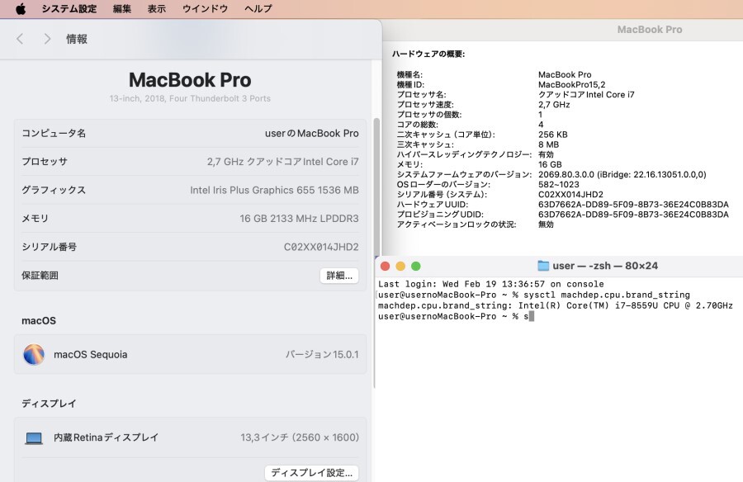Click the Terminal command prompt line
This screenshot has width=743, height=482.
[x=456, y=316]
